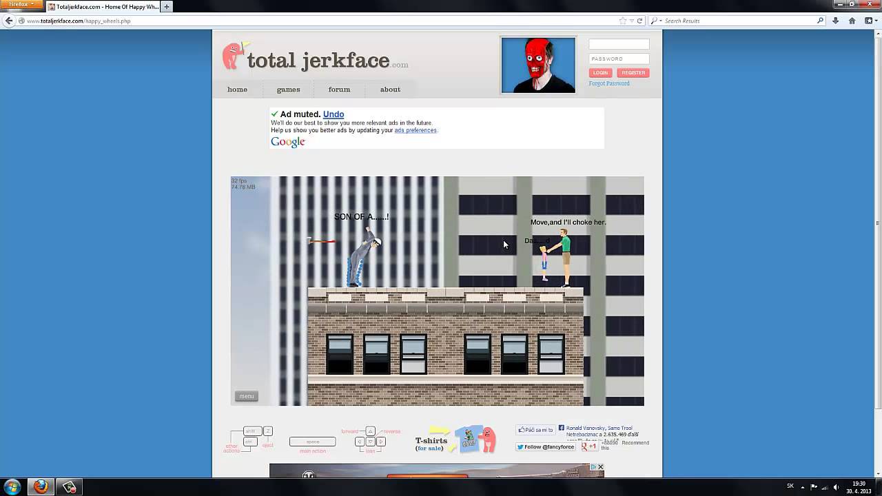Go to the Firefox home page icon

pyautogui.click(x=852, y=21)
